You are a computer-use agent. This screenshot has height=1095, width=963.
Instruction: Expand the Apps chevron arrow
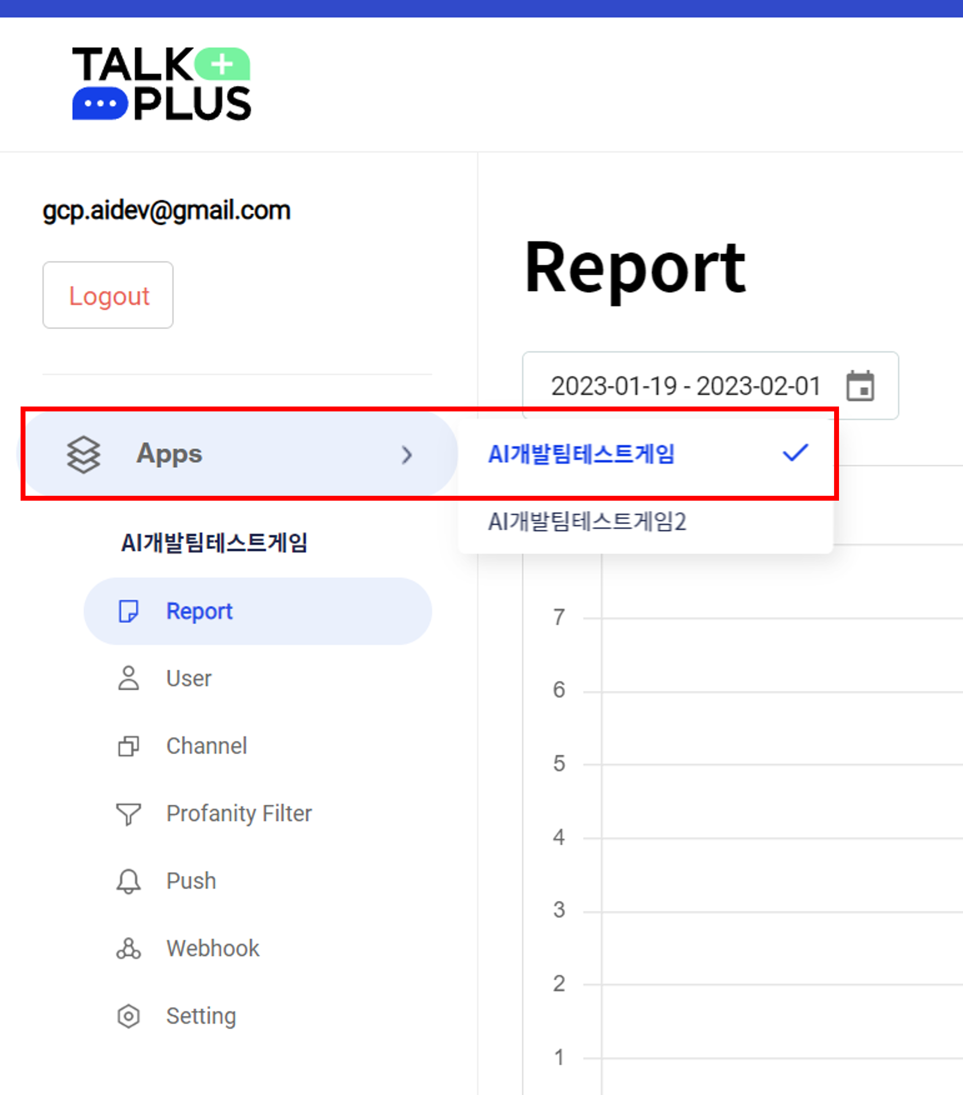pyautogui.click(x=407, y=455)
